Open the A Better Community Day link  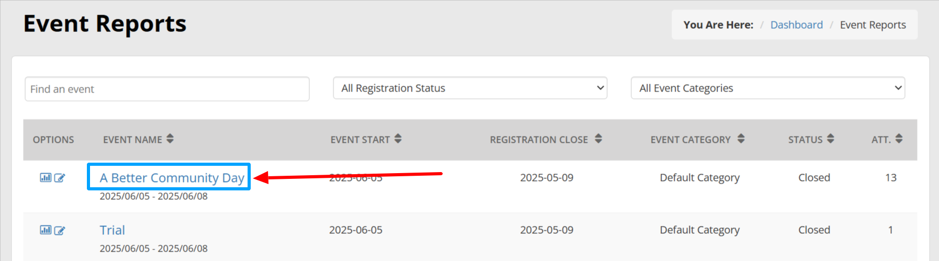pos(172,178)
